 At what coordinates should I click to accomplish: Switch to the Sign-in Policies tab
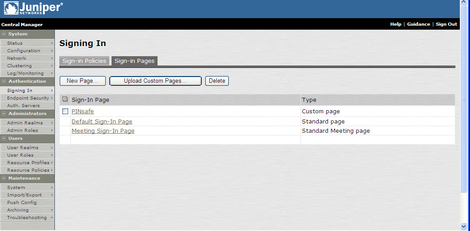(x=84, y=61)
